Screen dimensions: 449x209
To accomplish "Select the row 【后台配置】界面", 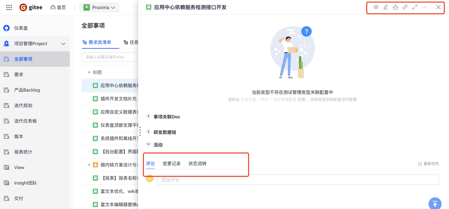I will click(x=110, y=152).
